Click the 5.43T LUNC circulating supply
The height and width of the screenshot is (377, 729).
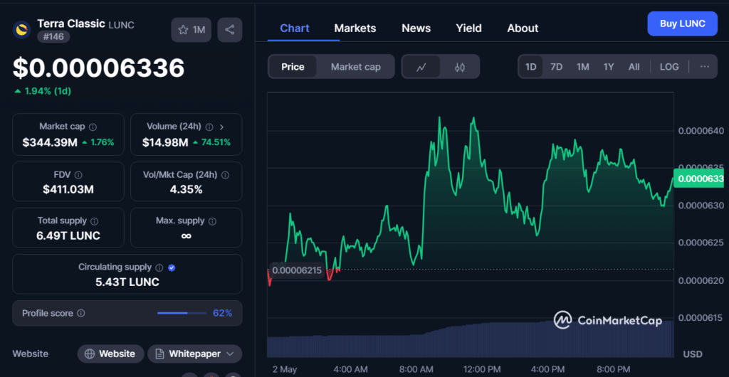(127, 282)
